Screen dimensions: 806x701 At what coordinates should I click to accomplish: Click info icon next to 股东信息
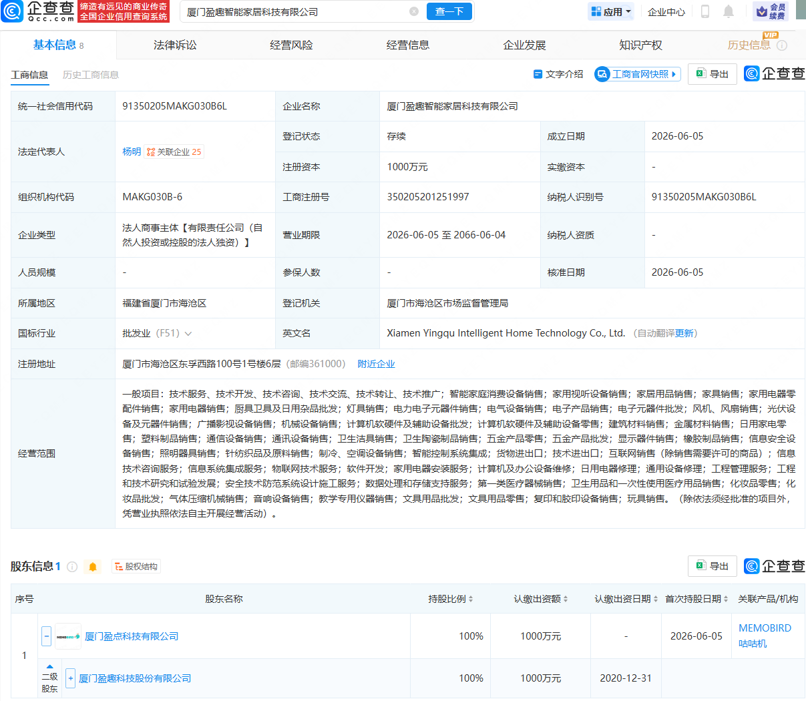coord(72,567)
